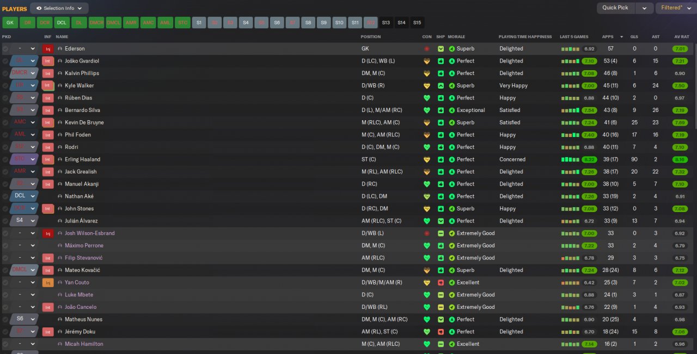This screenshot has width=697, height=354.
Task: Open Luke Mbete's position selection dropdown
Action: (x=23, y=295)
